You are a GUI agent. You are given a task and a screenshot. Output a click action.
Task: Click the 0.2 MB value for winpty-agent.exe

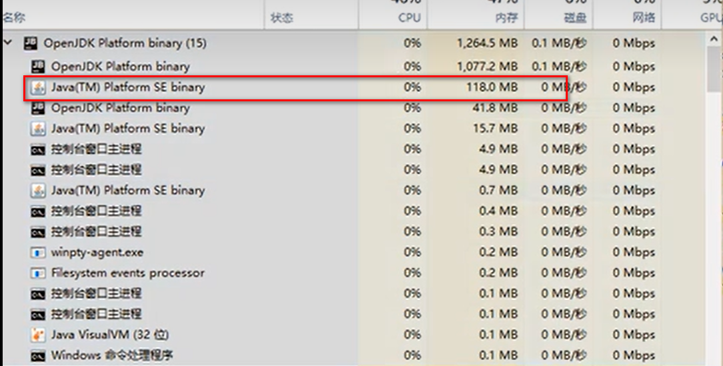(498, 253)
